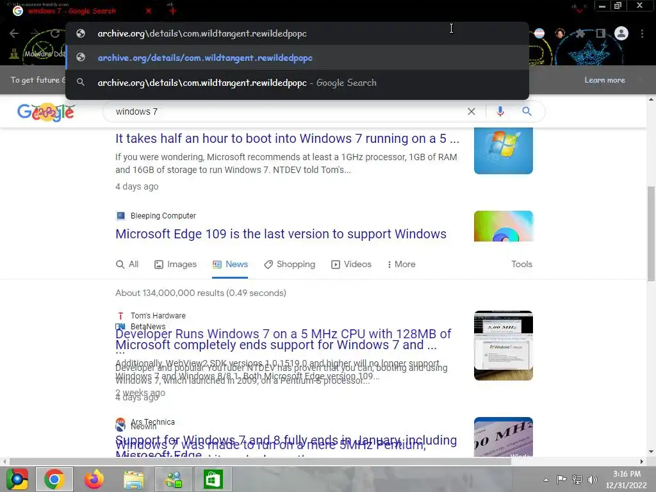Click the Google 2022 doodle logo

pyautogui.click(x=46, y=111)
